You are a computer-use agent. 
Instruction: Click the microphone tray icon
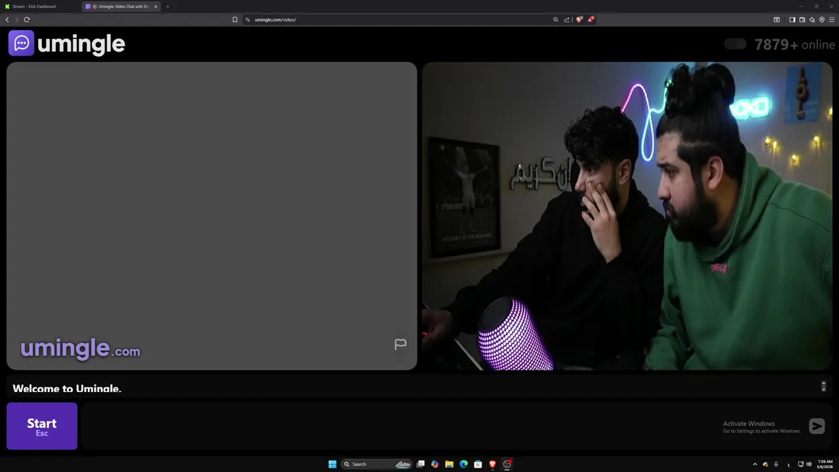coord(776,464)
